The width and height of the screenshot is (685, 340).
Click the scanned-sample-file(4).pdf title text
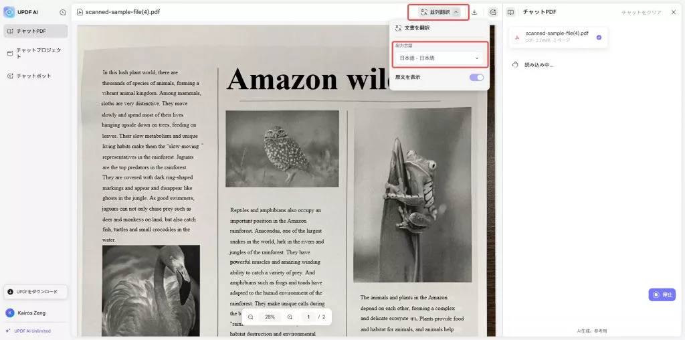pos(123,12)
